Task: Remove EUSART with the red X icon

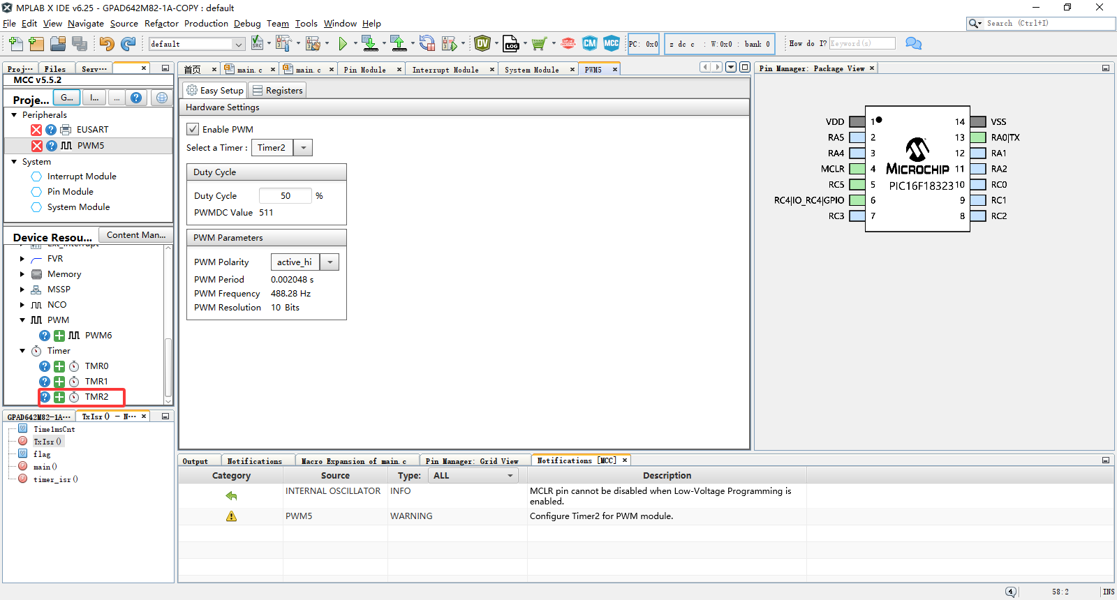Action: tap(36, 130)
